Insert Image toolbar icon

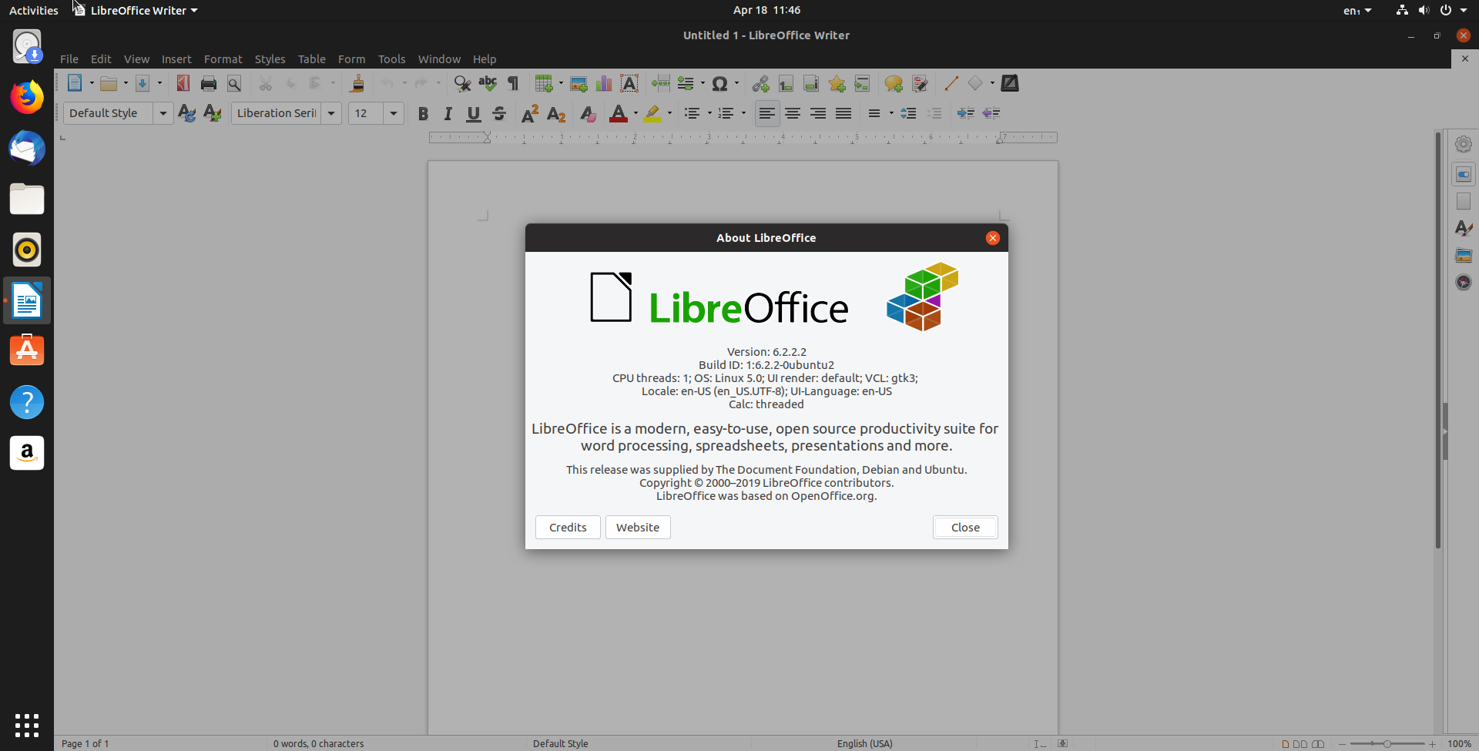click(x=579, y=83)
